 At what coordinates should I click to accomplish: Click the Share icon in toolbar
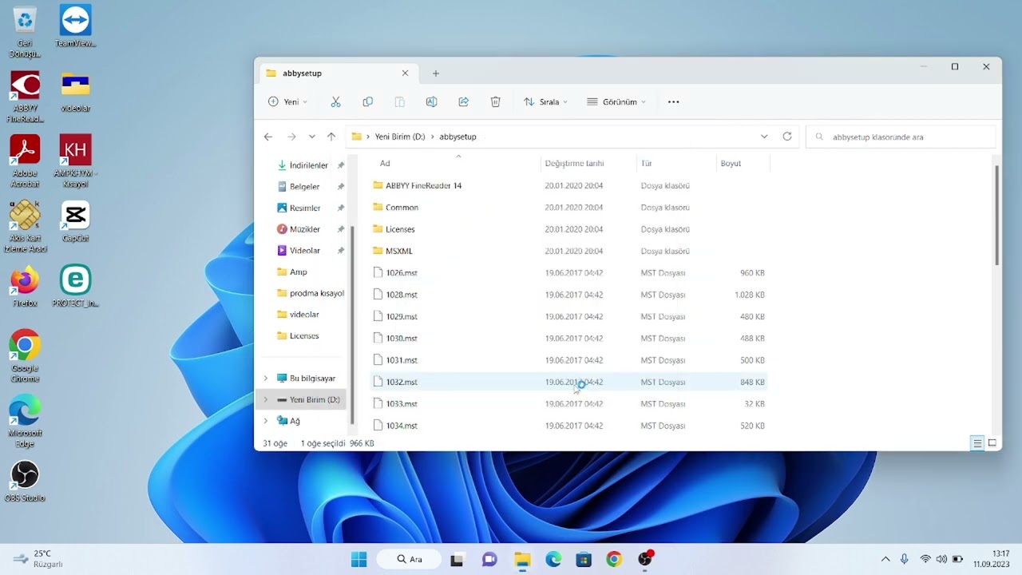463,102
